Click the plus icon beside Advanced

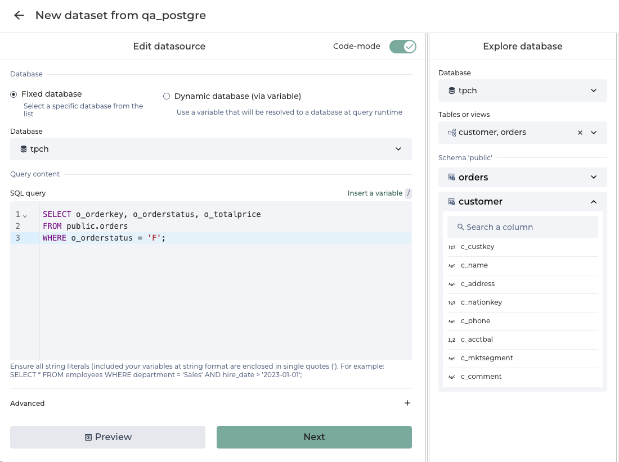pyautogui.click(x=407, y=403)
